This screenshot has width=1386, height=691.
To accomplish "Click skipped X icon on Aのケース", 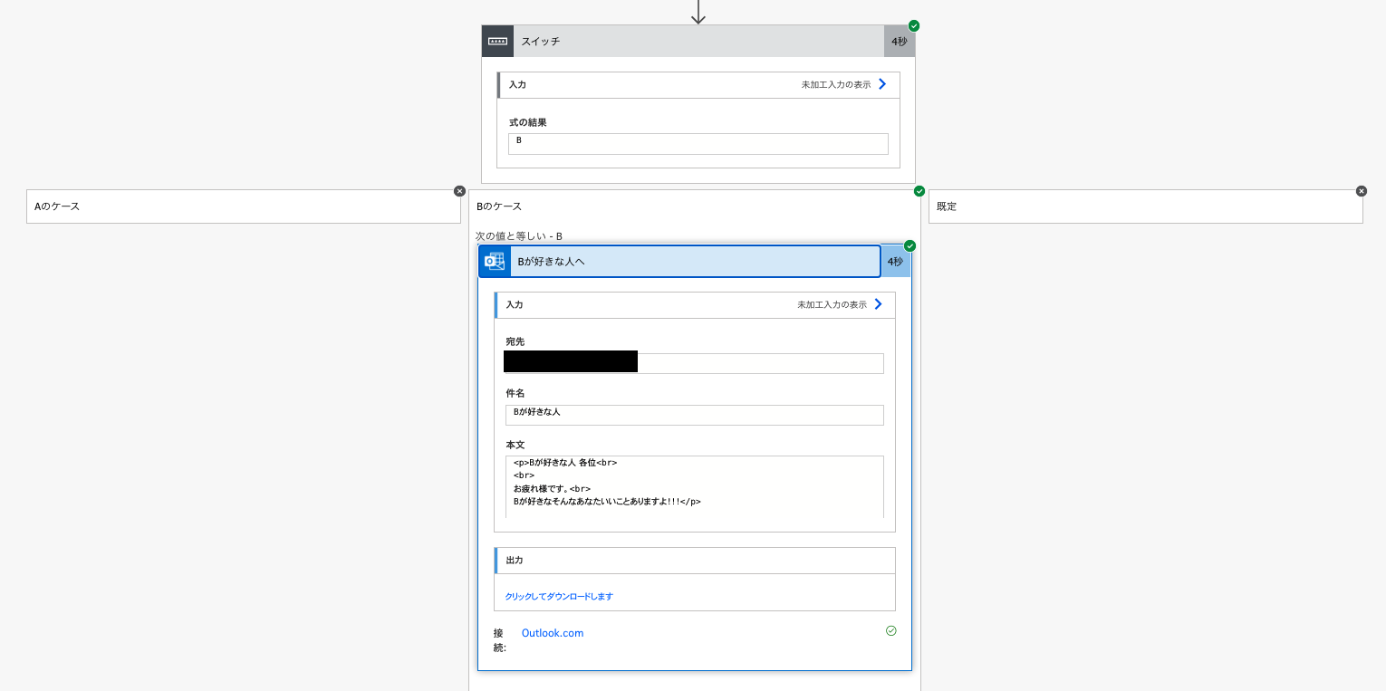I will [459, 191].
